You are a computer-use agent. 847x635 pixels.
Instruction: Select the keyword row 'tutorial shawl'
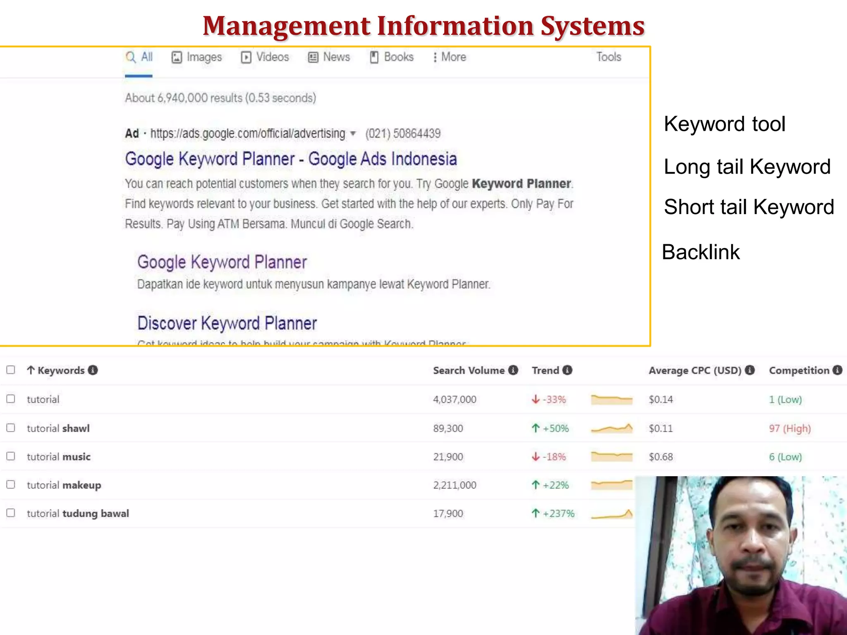coord(423,428)
